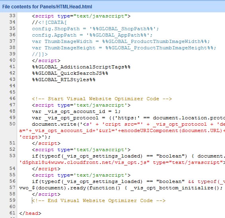Click the var ThumbImageWidth line
This screenshot has width=225, height=218.
click(121, 41)
